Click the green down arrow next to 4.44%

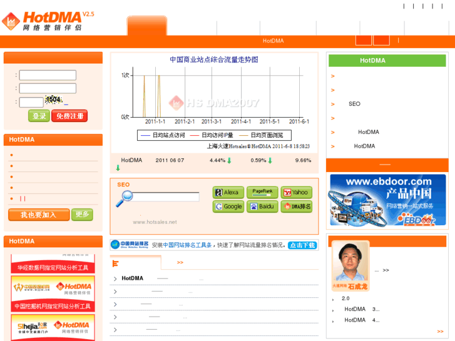(229, 160)
